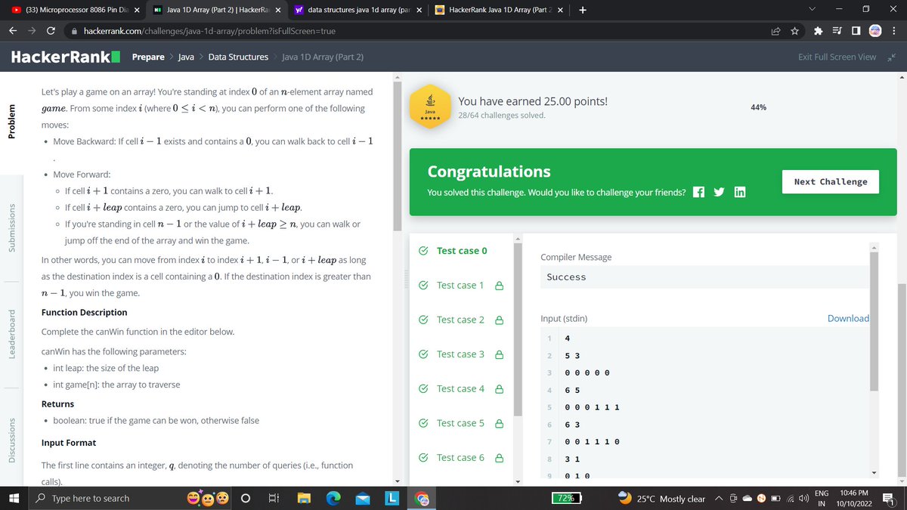Click the stdin output panel scrollbar
Image resolution: width=907 pixels, height=510 pixels.
(x=874, y=321)
